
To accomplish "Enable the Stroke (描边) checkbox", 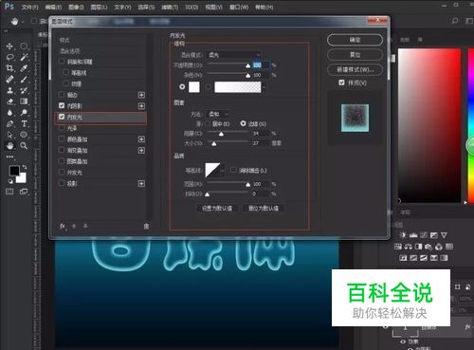I will (62, 95).
